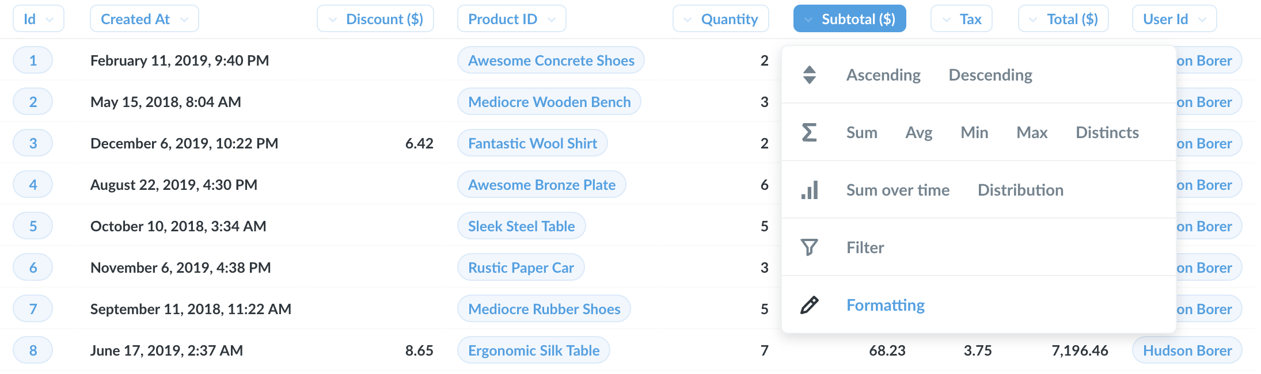Select the Sleek Steel Table cell
1261x374 pixels.
(x=521, y=226)
